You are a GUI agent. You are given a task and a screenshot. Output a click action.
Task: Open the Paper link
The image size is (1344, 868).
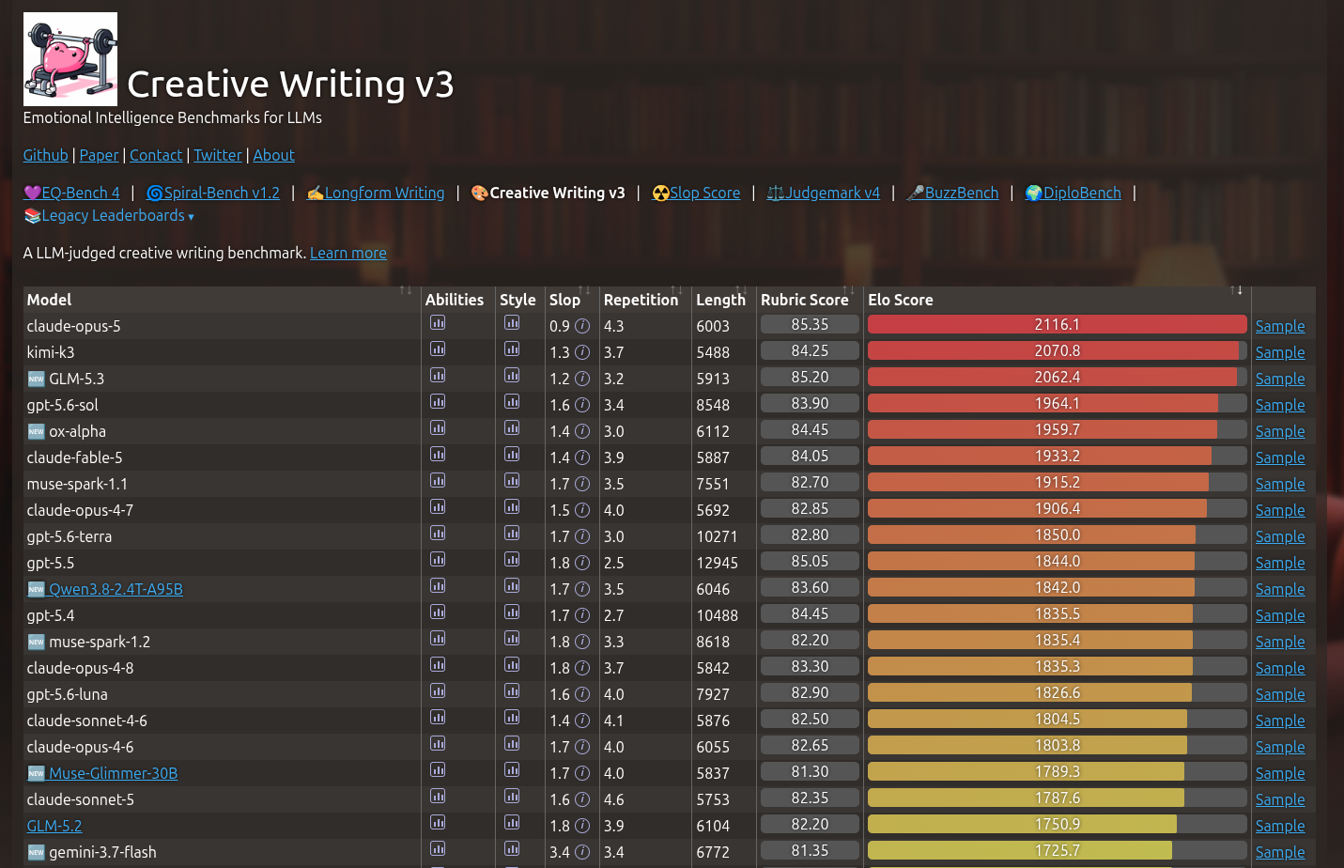pyautogui.click(x=99, y=155)
